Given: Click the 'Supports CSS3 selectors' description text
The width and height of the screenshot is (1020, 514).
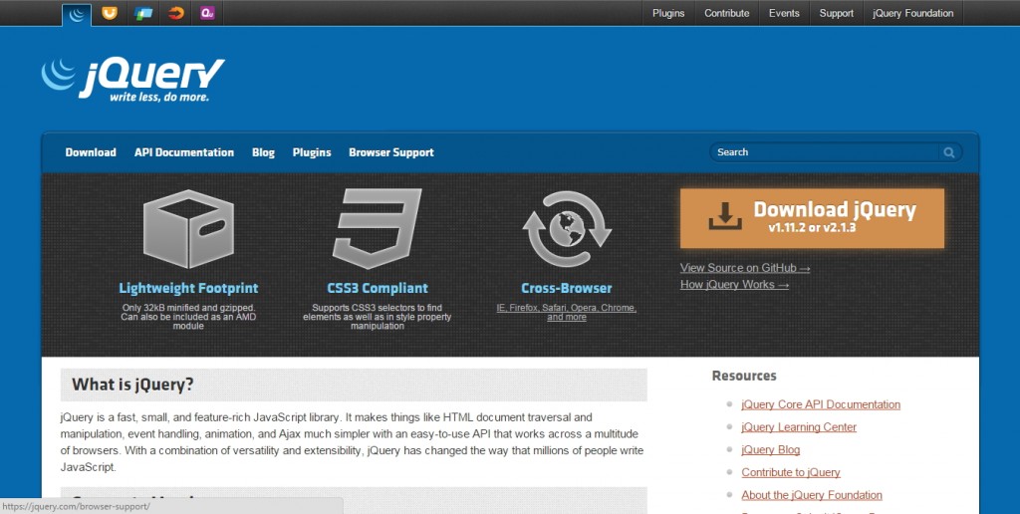Looking at the screenshot, I should pyautogui.click(x=378, y=316).
